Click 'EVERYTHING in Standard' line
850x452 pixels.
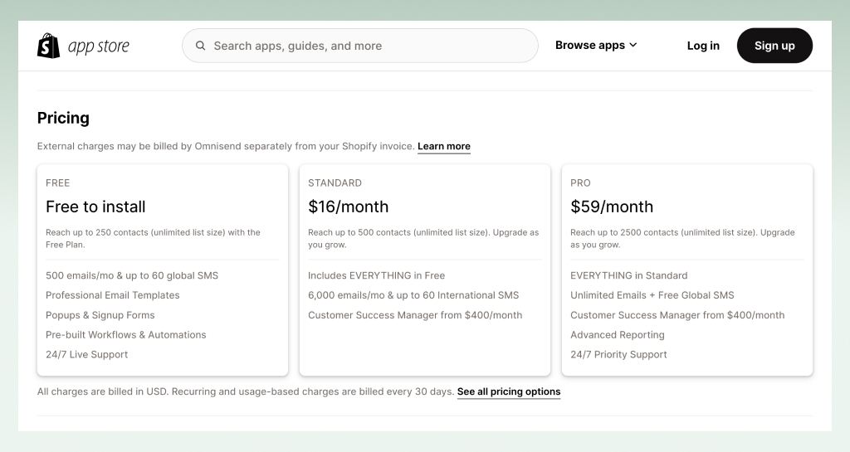(629, 275)
